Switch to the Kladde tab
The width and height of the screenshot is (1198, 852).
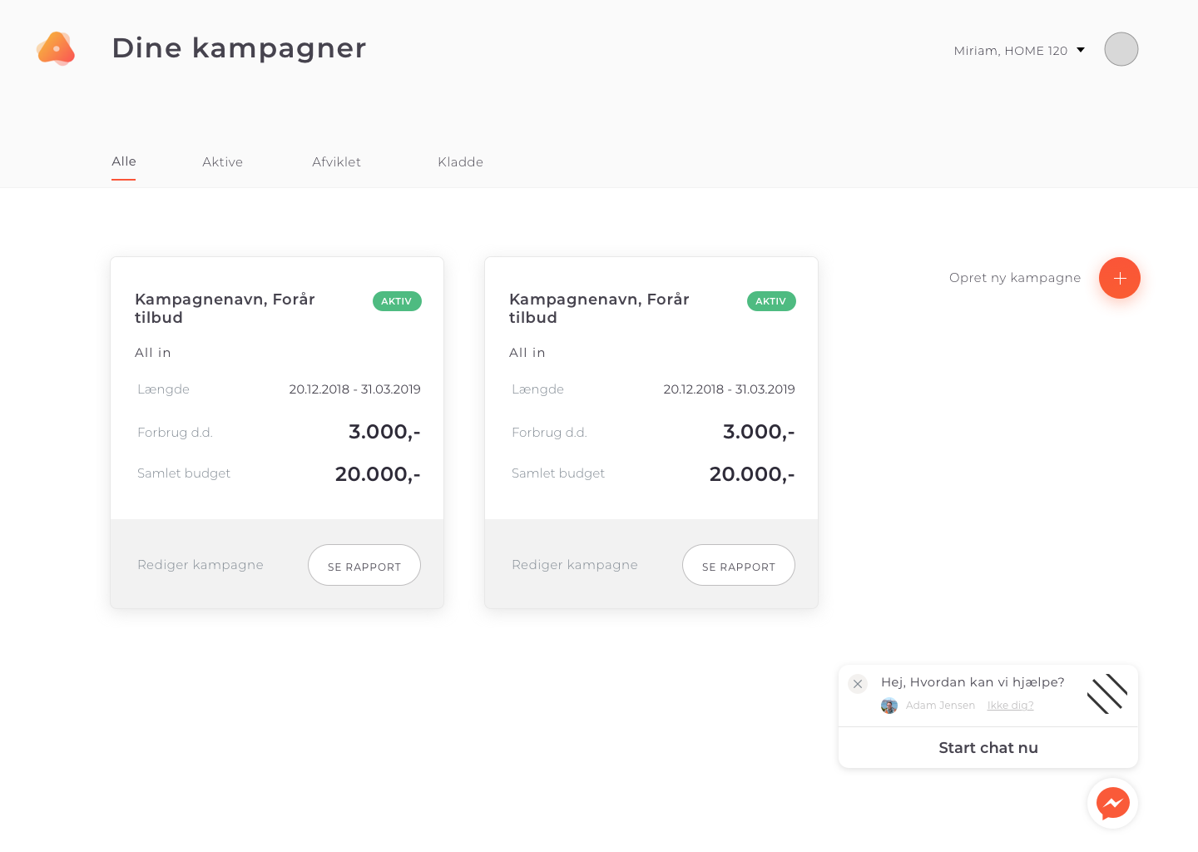tap(460, 162)
